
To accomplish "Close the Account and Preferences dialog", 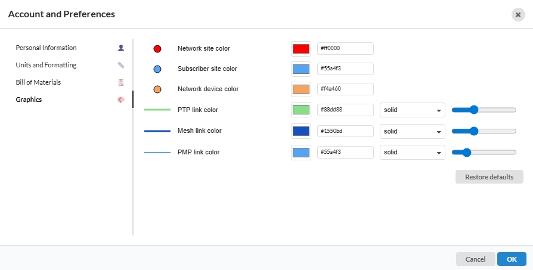I will coord(518,15).
